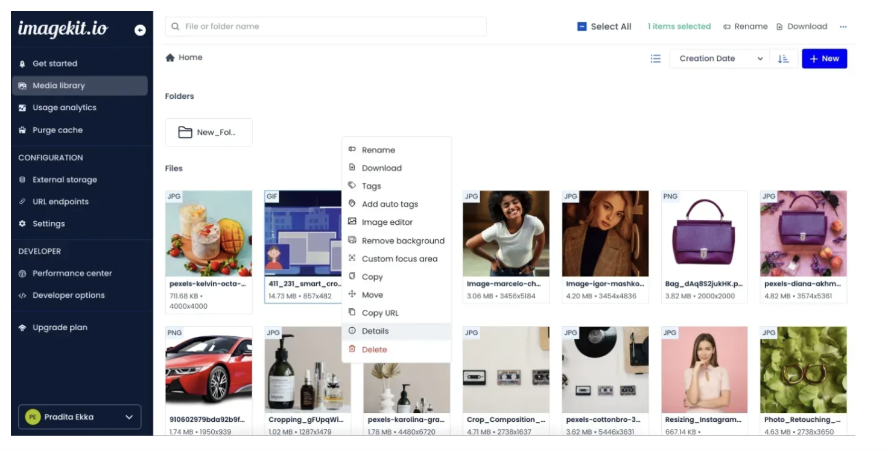888x452 pixels.
Task: Click Rename in the top toolbar
Action: 746,27
